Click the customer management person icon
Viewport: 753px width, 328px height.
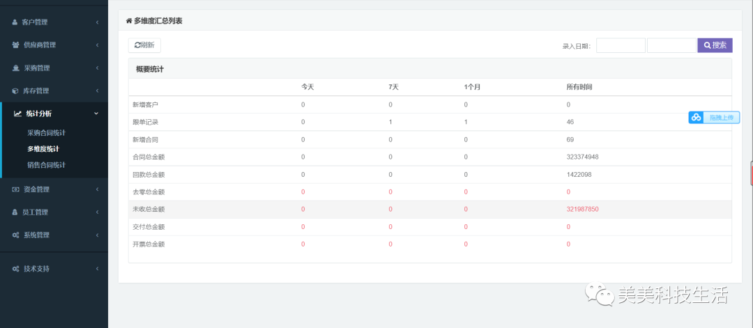click(x=15, y=22)
